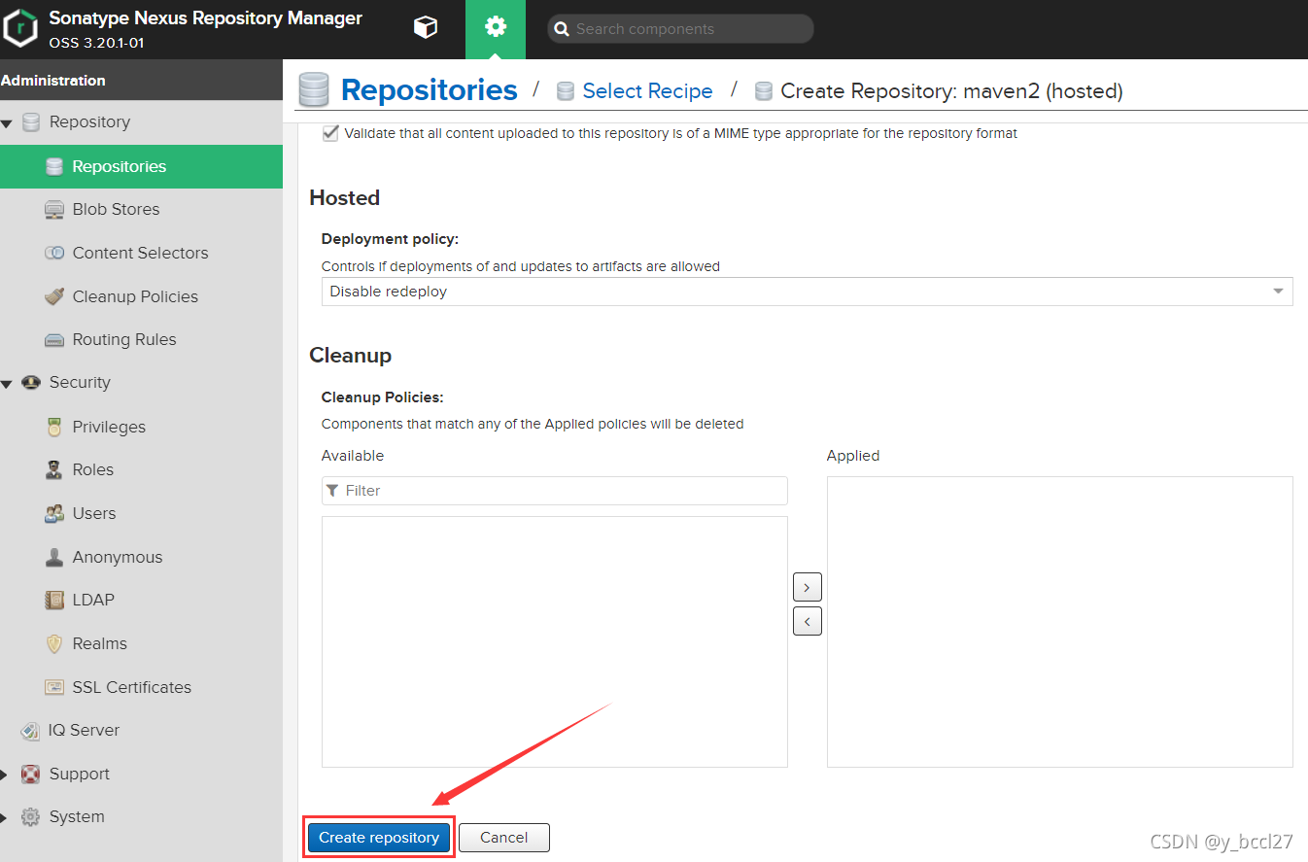Screen dimensions: 1308x862
Task: Click the Privileges medal icon
Action: tap(54, 427)
